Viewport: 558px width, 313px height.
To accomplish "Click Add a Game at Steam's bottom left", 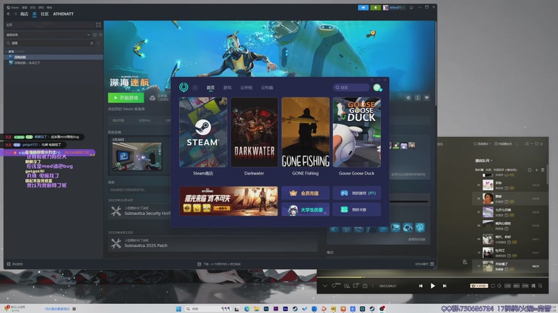I will pyautogui.click(x=15, y=264).
